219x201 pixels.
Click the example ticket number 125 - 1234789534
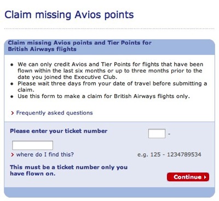(169, 154)
